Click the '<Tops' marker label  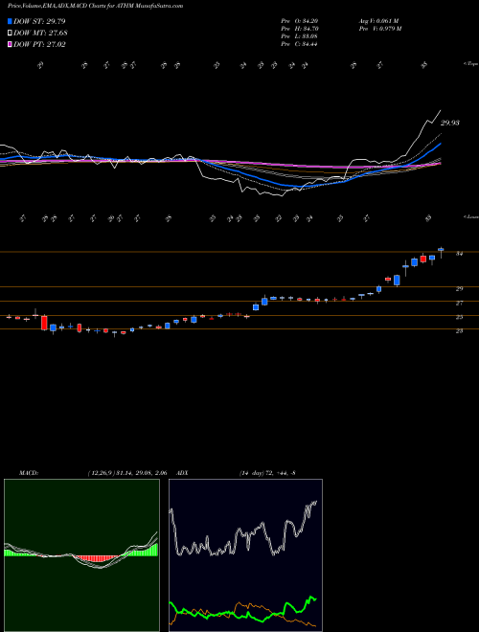pyautogui.click(x=471, y=64)
